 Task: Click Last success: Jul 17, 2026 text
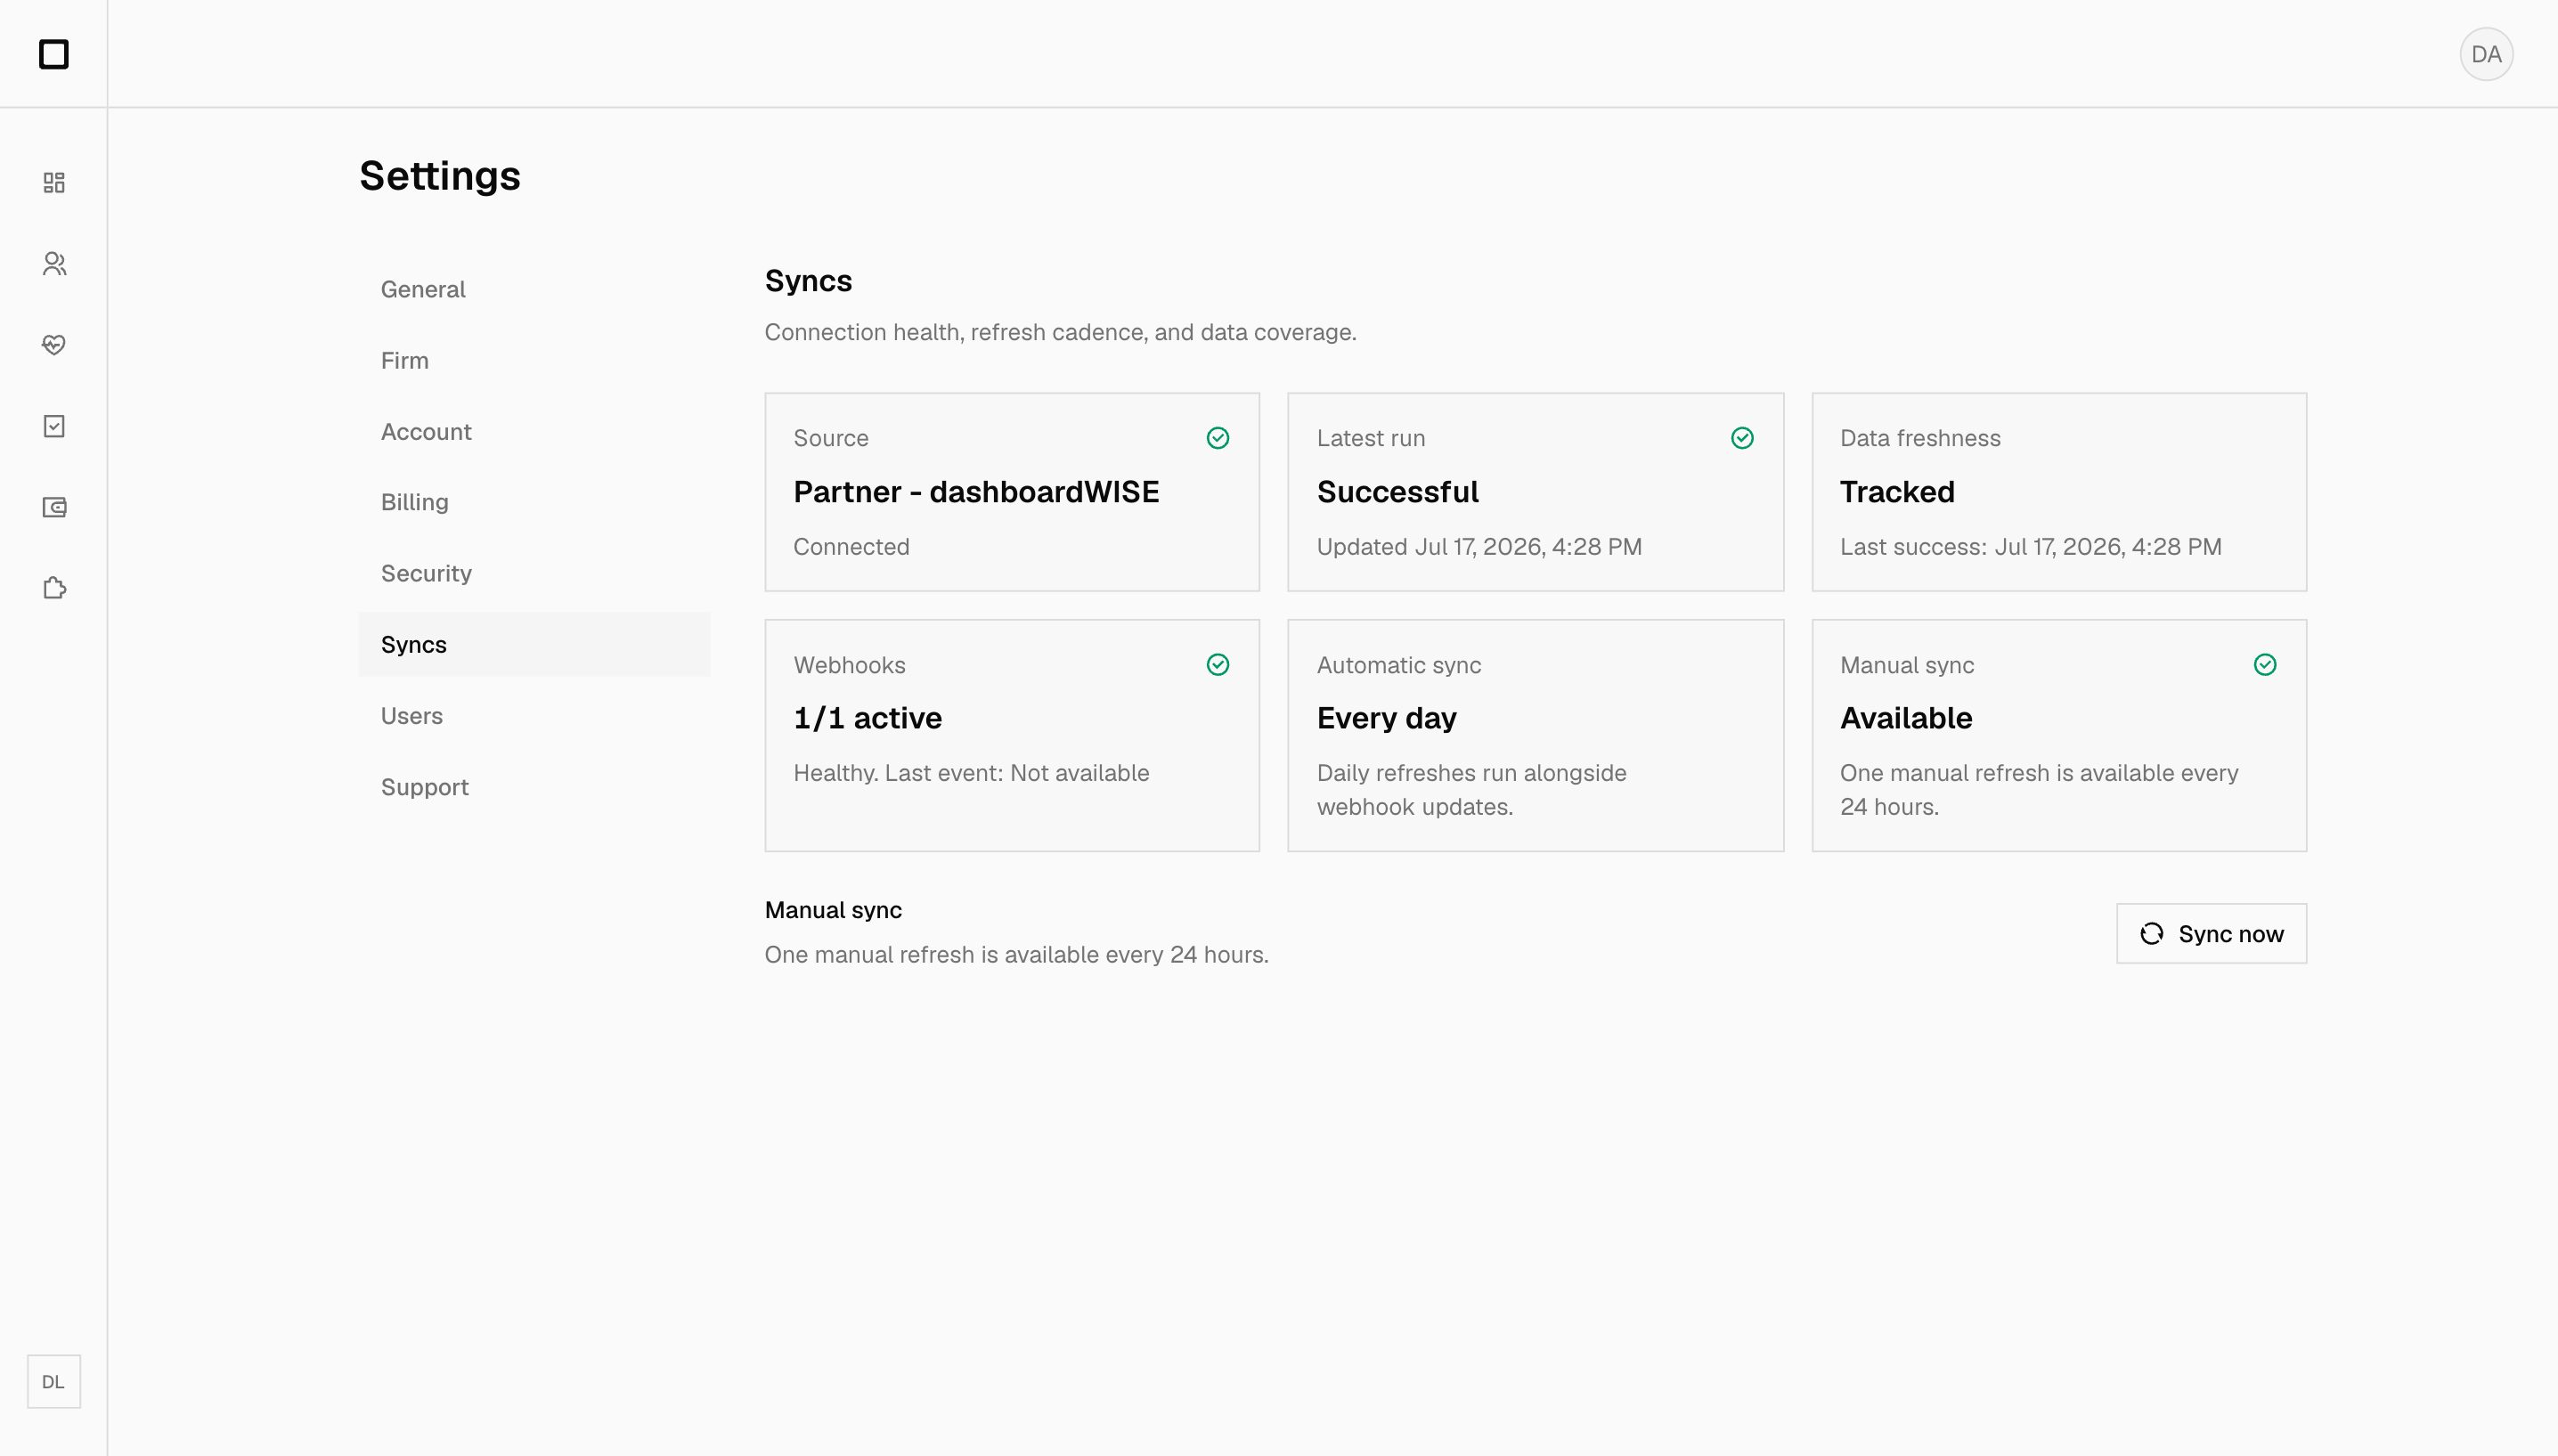[x=2030, y=547]
